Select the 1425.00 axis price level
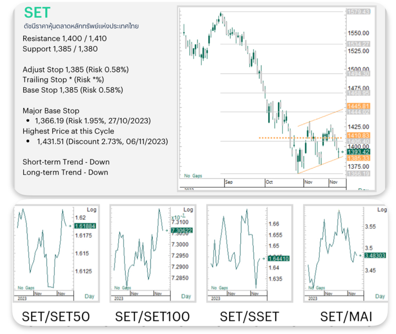This screenshot has height=334, width=396. pos(358,127)
